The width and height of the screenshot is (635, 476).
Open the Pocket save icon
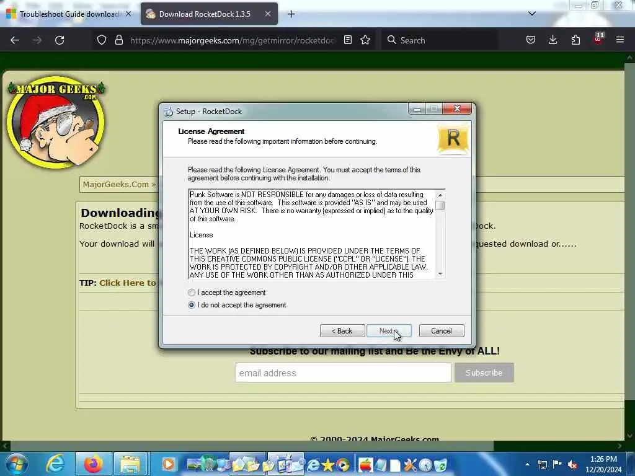pyautogui.click(x=531, y=40)
